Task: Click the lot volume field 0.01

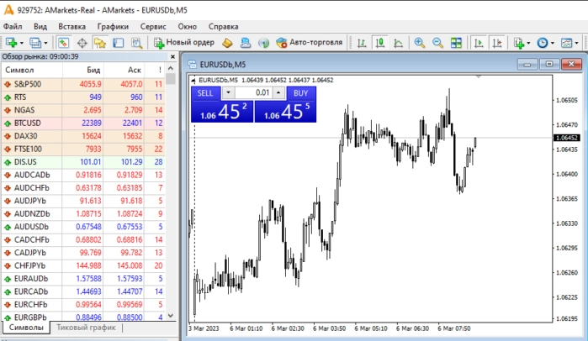Action: (253, 92)
